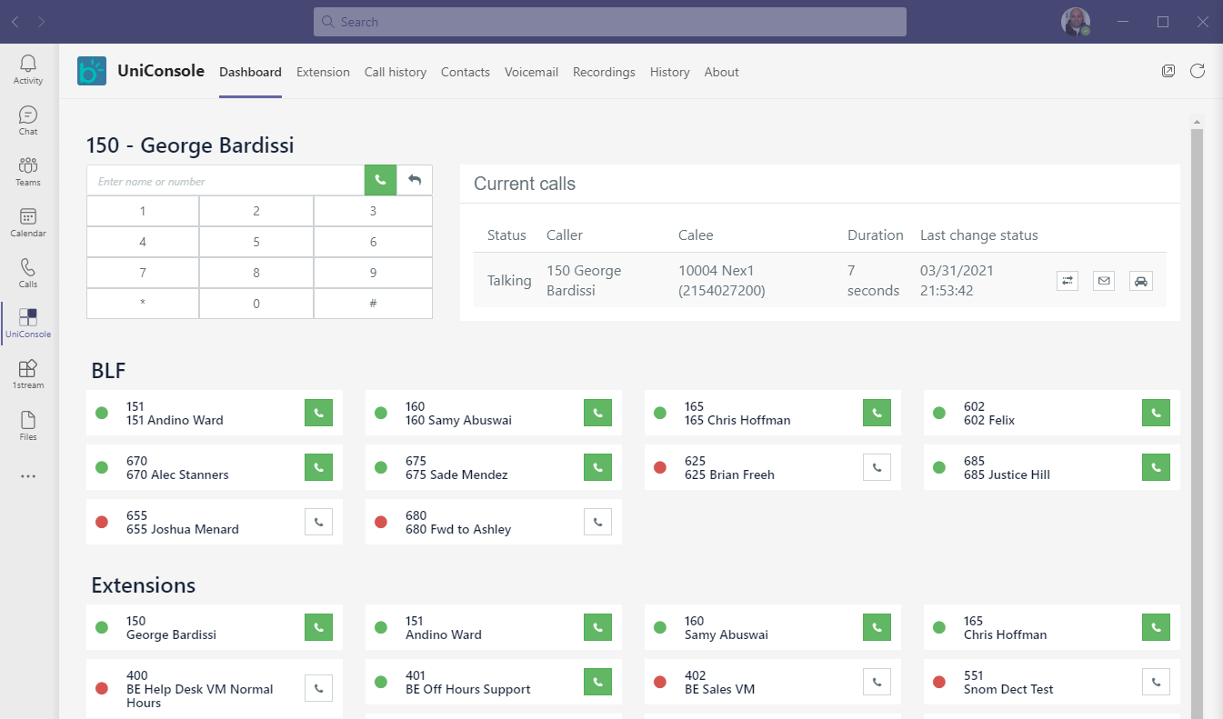Image resolution: width=1223 pixels, height=719 pixels.
Task: Click the redial arrow button beside dialer
Action: coord(415,180)
